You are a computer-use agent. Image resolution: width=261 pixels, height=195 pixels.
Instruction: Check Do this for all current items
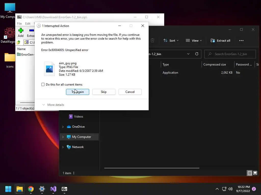coord(43,84)
